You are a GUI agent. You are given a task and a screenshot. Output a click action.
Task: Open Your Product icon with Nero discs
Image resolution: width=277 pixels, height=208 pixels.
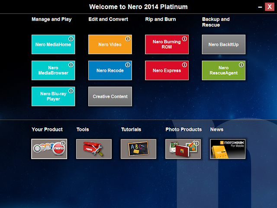[49, 149]
